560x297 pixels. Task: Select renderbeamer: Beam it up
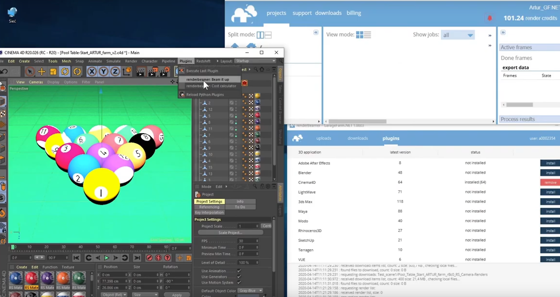pos(210,79)
